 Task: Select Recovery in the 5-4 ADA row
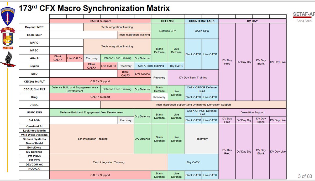point(125,120)
